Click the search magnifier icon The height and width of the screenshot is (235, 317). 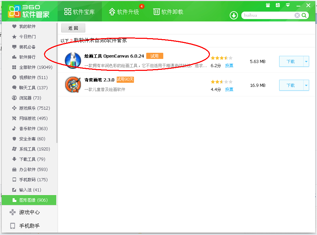pos(304,15)
